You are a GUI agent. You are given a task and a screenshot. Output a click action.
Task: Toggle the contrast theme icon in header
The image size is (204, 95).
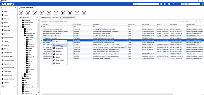click(161, 4)
